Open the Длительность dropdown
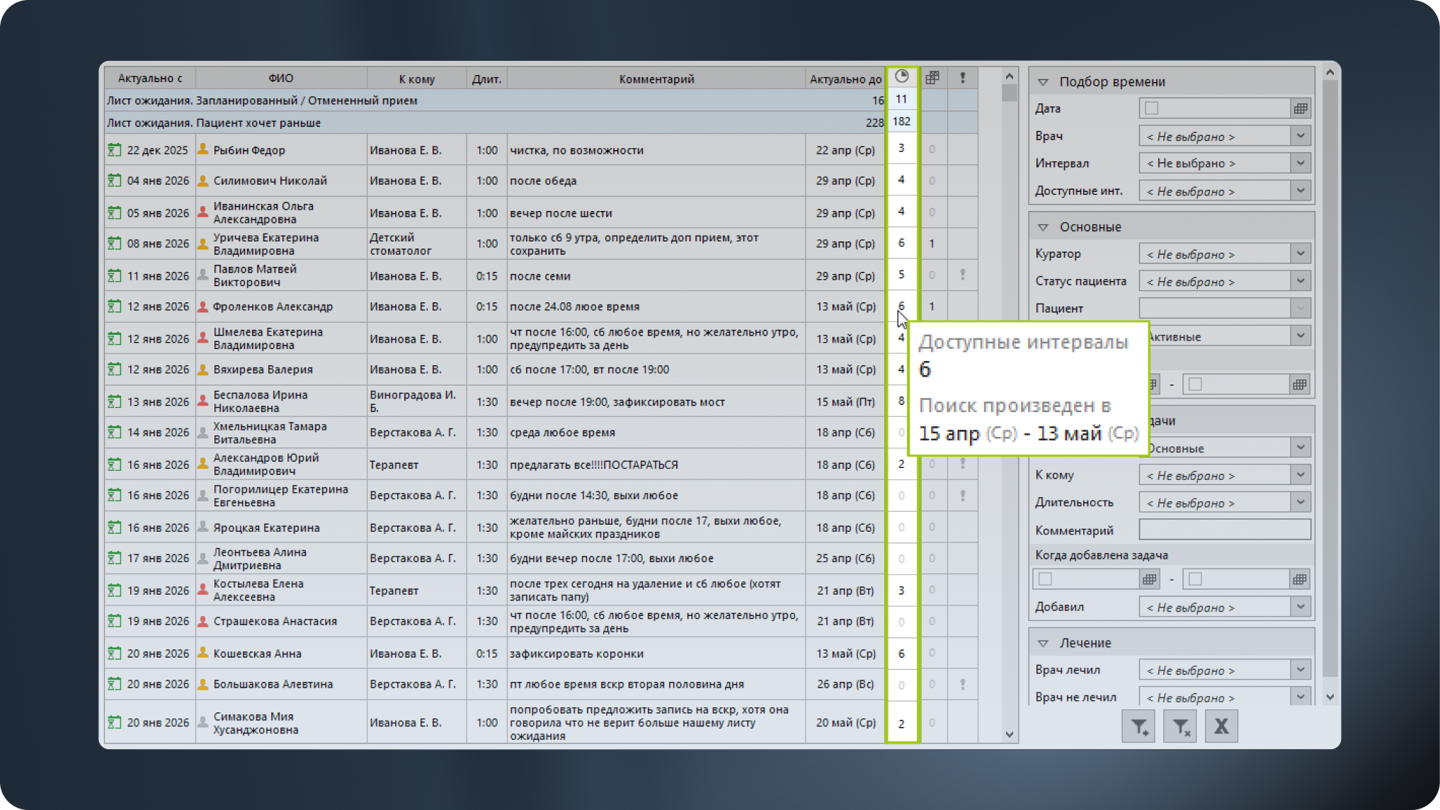1440x810 pixels. pos(1301,503)
